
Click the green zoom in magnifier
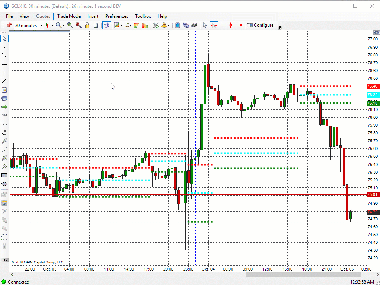[x=70, y=25]
